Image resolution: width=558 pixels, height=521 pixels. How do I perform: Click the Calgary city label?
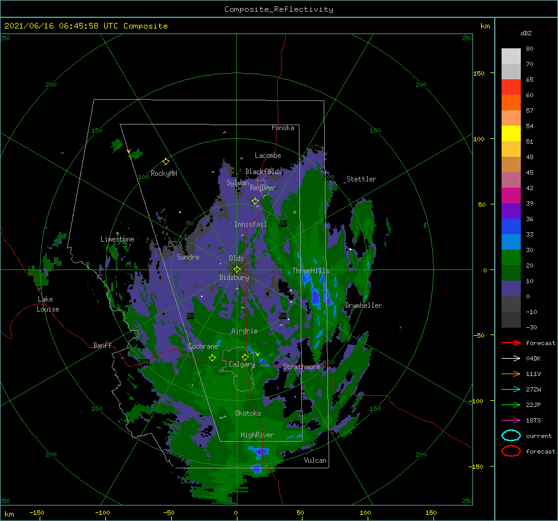(242, 364)
